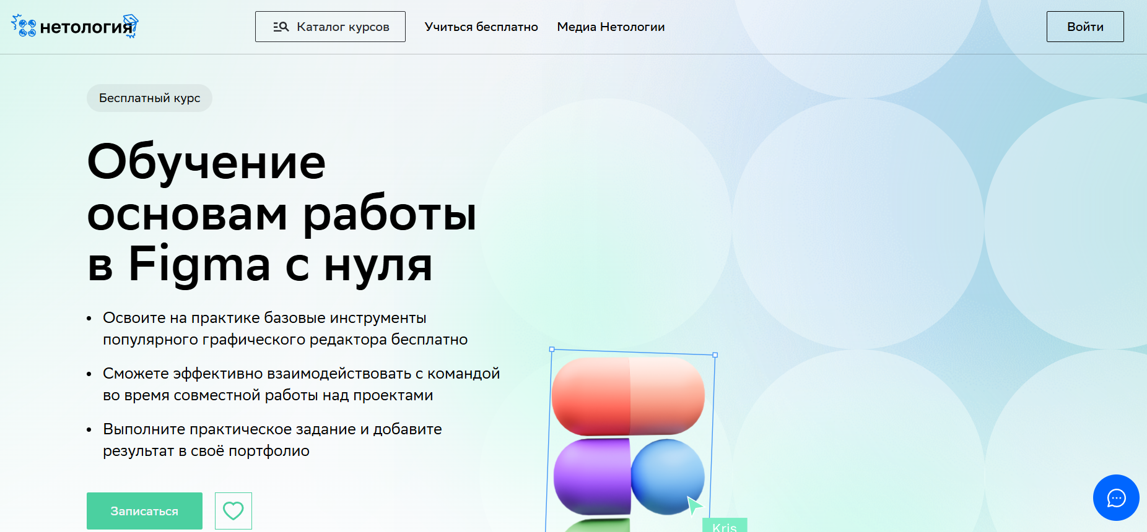Click the top-left selection frame handle

click(x=552, y=350)
